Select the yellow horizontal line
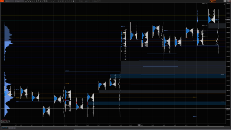Viewport: 231px width, 130px height. tap(113, 15)
